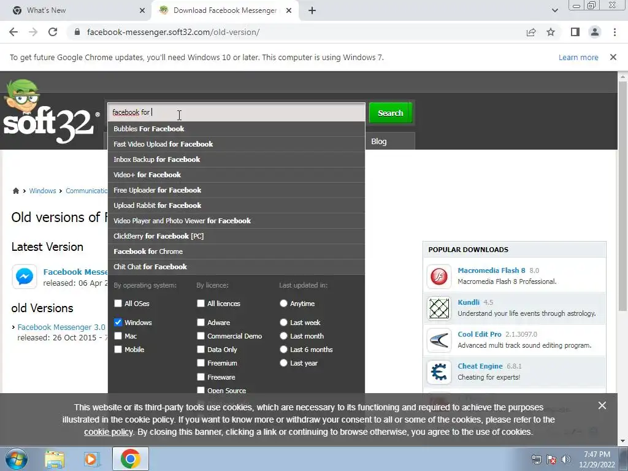The image size is (628, 471).
Task: Click the Facebook Messenger app icon
Action: pyautogui.click(x=25, y=277)
